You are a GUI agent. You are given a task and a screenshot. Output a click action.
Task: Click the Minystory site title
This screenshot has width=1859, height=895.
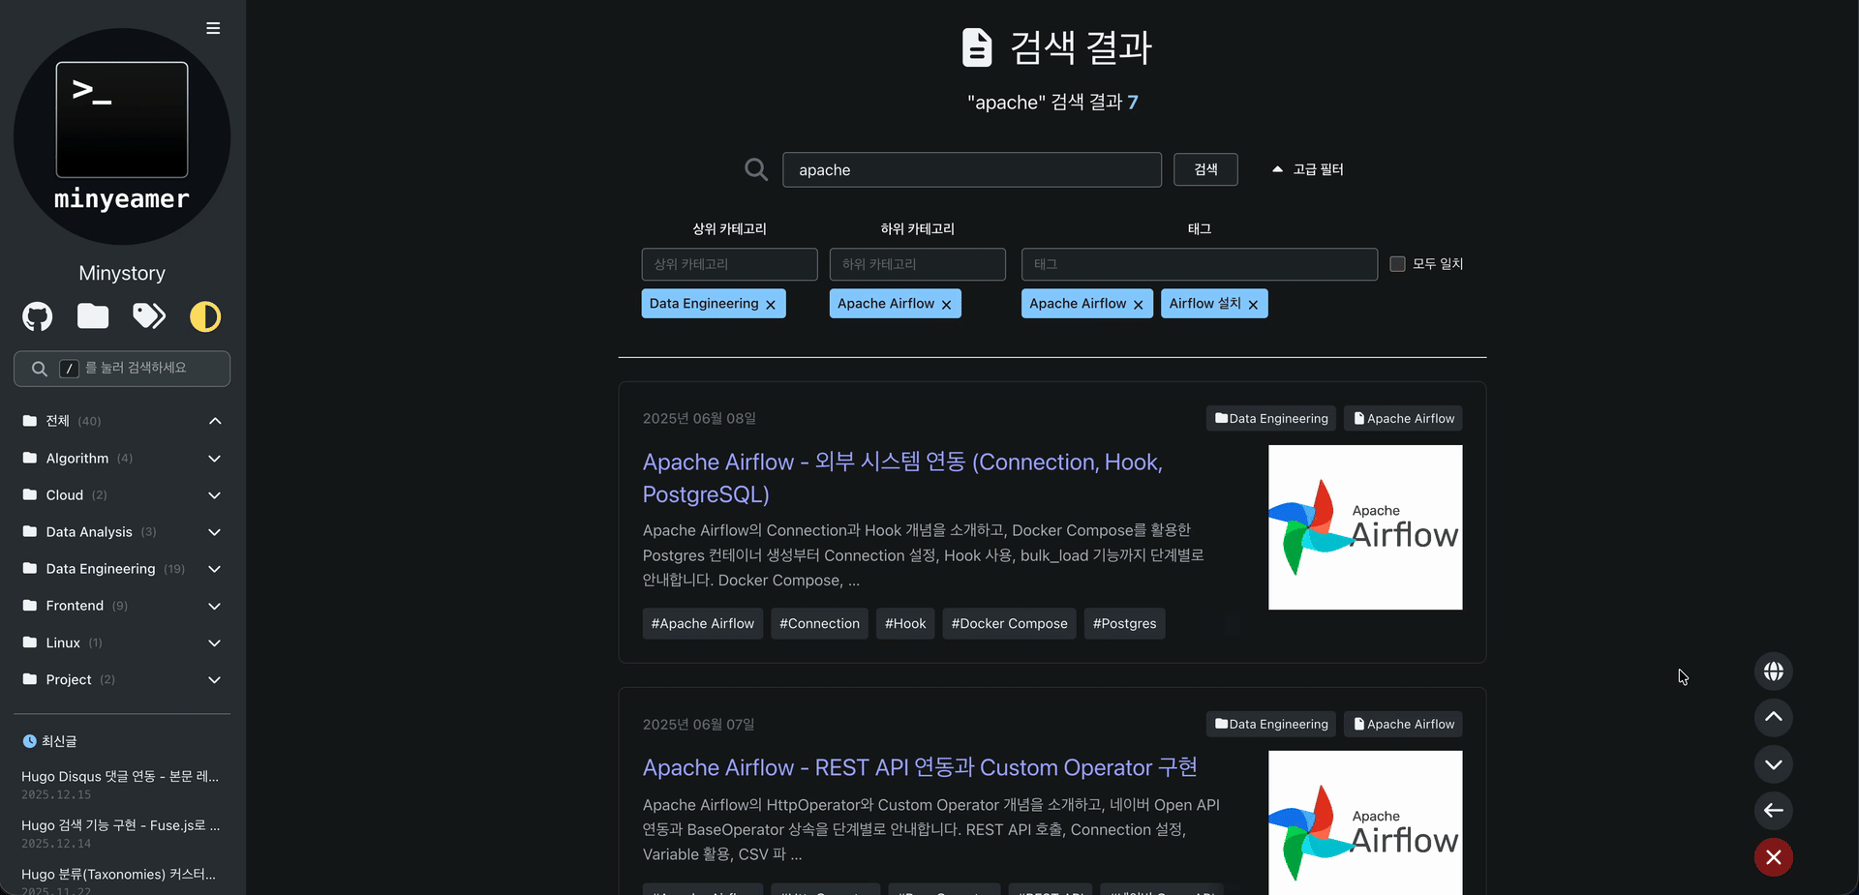click(122, 274)
